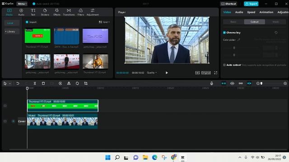Image resolution: width=289 pixels, height=162 pixels.
Task: Open the Adjustment panel
Action: (x=93, y=12)
